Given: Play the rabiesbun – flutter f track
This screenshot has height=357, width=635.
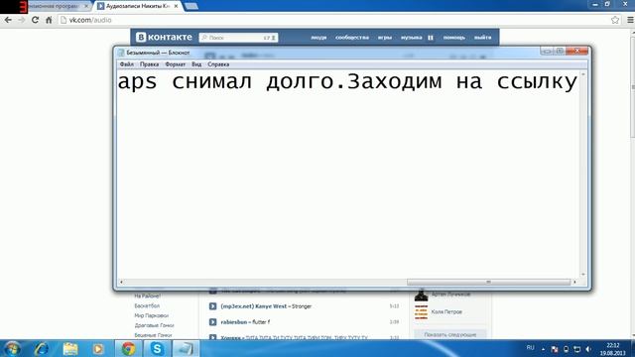Looking at the screenshot, I should point(212,322).
